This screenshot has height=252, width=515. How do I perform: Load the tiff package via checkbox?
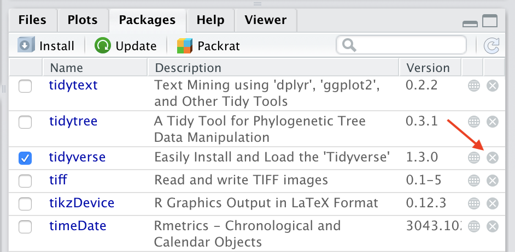(x=25, y=181)
